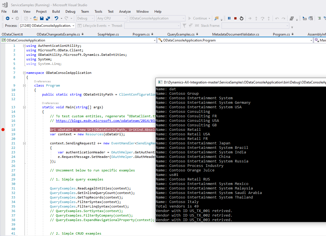This screenshot has height=236, width=326.
Task: Click the IntelliTrace hex display icon
Action: 292,18
